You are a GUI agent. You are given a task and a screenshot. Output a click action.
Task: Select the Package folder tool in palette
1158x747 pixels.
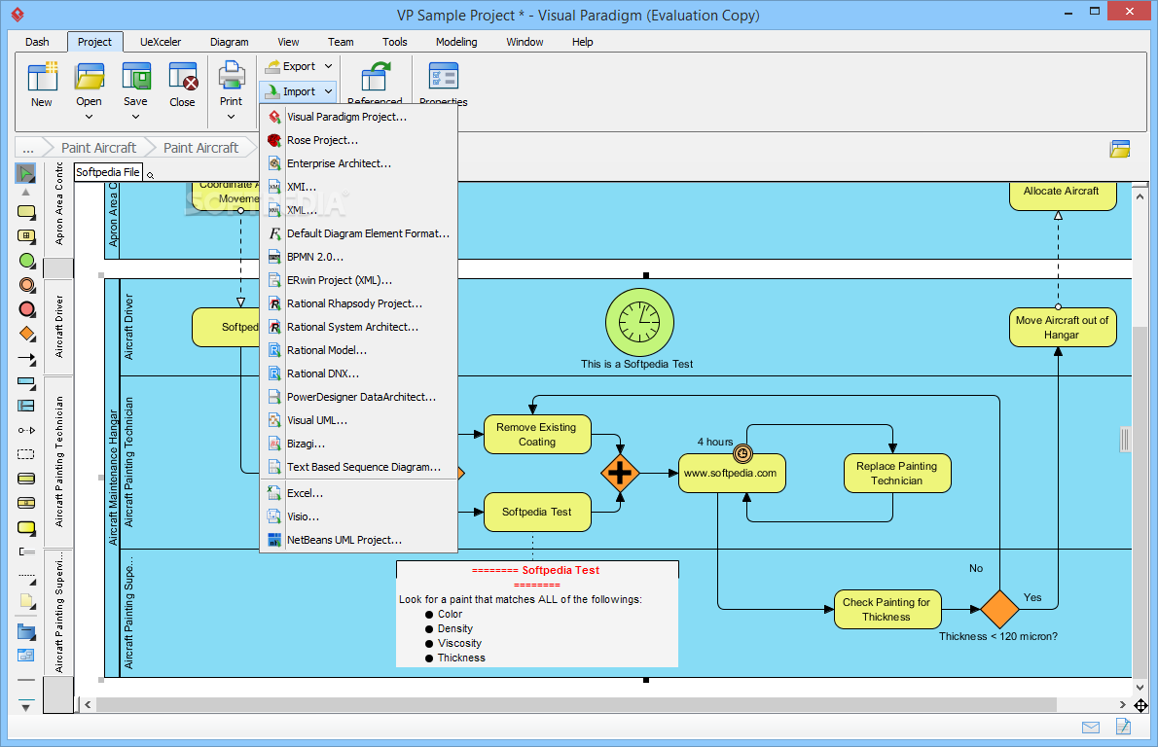coord(26,632)
